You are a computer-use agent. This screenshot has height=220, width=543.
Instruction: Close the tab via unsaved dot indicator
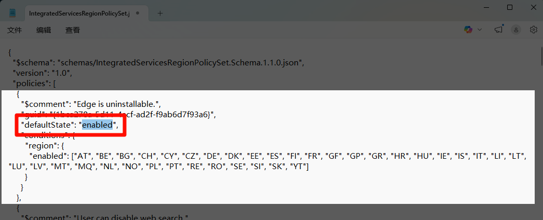tap(138, 13)
